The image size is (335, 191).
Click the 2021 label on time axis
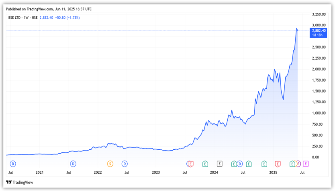(39, 173)
